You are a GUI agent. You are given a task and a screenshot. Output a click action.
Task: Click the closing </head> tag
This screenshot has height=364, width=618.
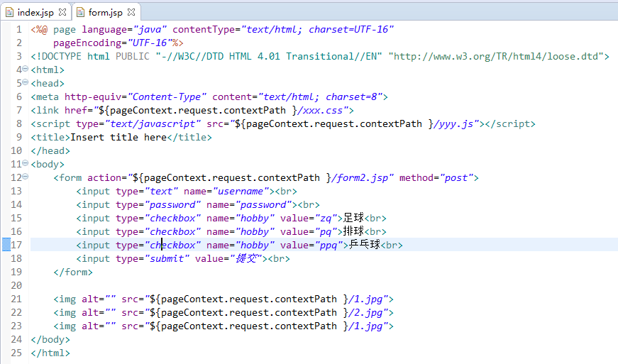point(50,150)
